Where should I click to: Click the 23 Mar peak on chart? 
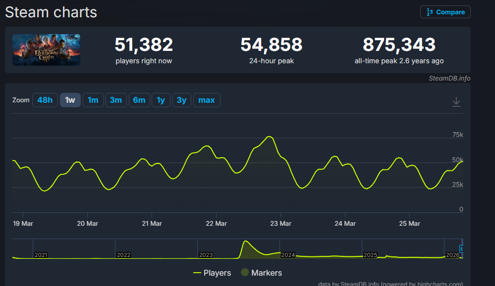pos(269,137)
